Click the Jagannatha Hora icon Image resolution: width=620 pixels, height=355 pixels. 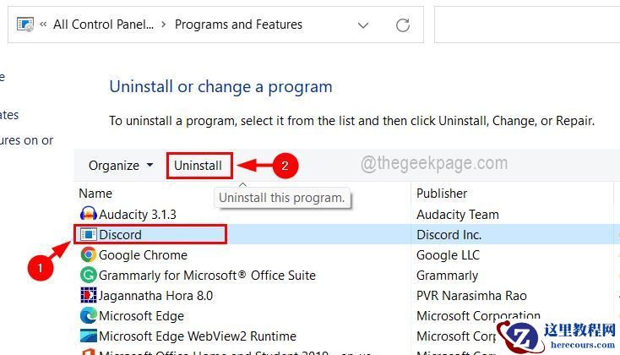point(88,295)
